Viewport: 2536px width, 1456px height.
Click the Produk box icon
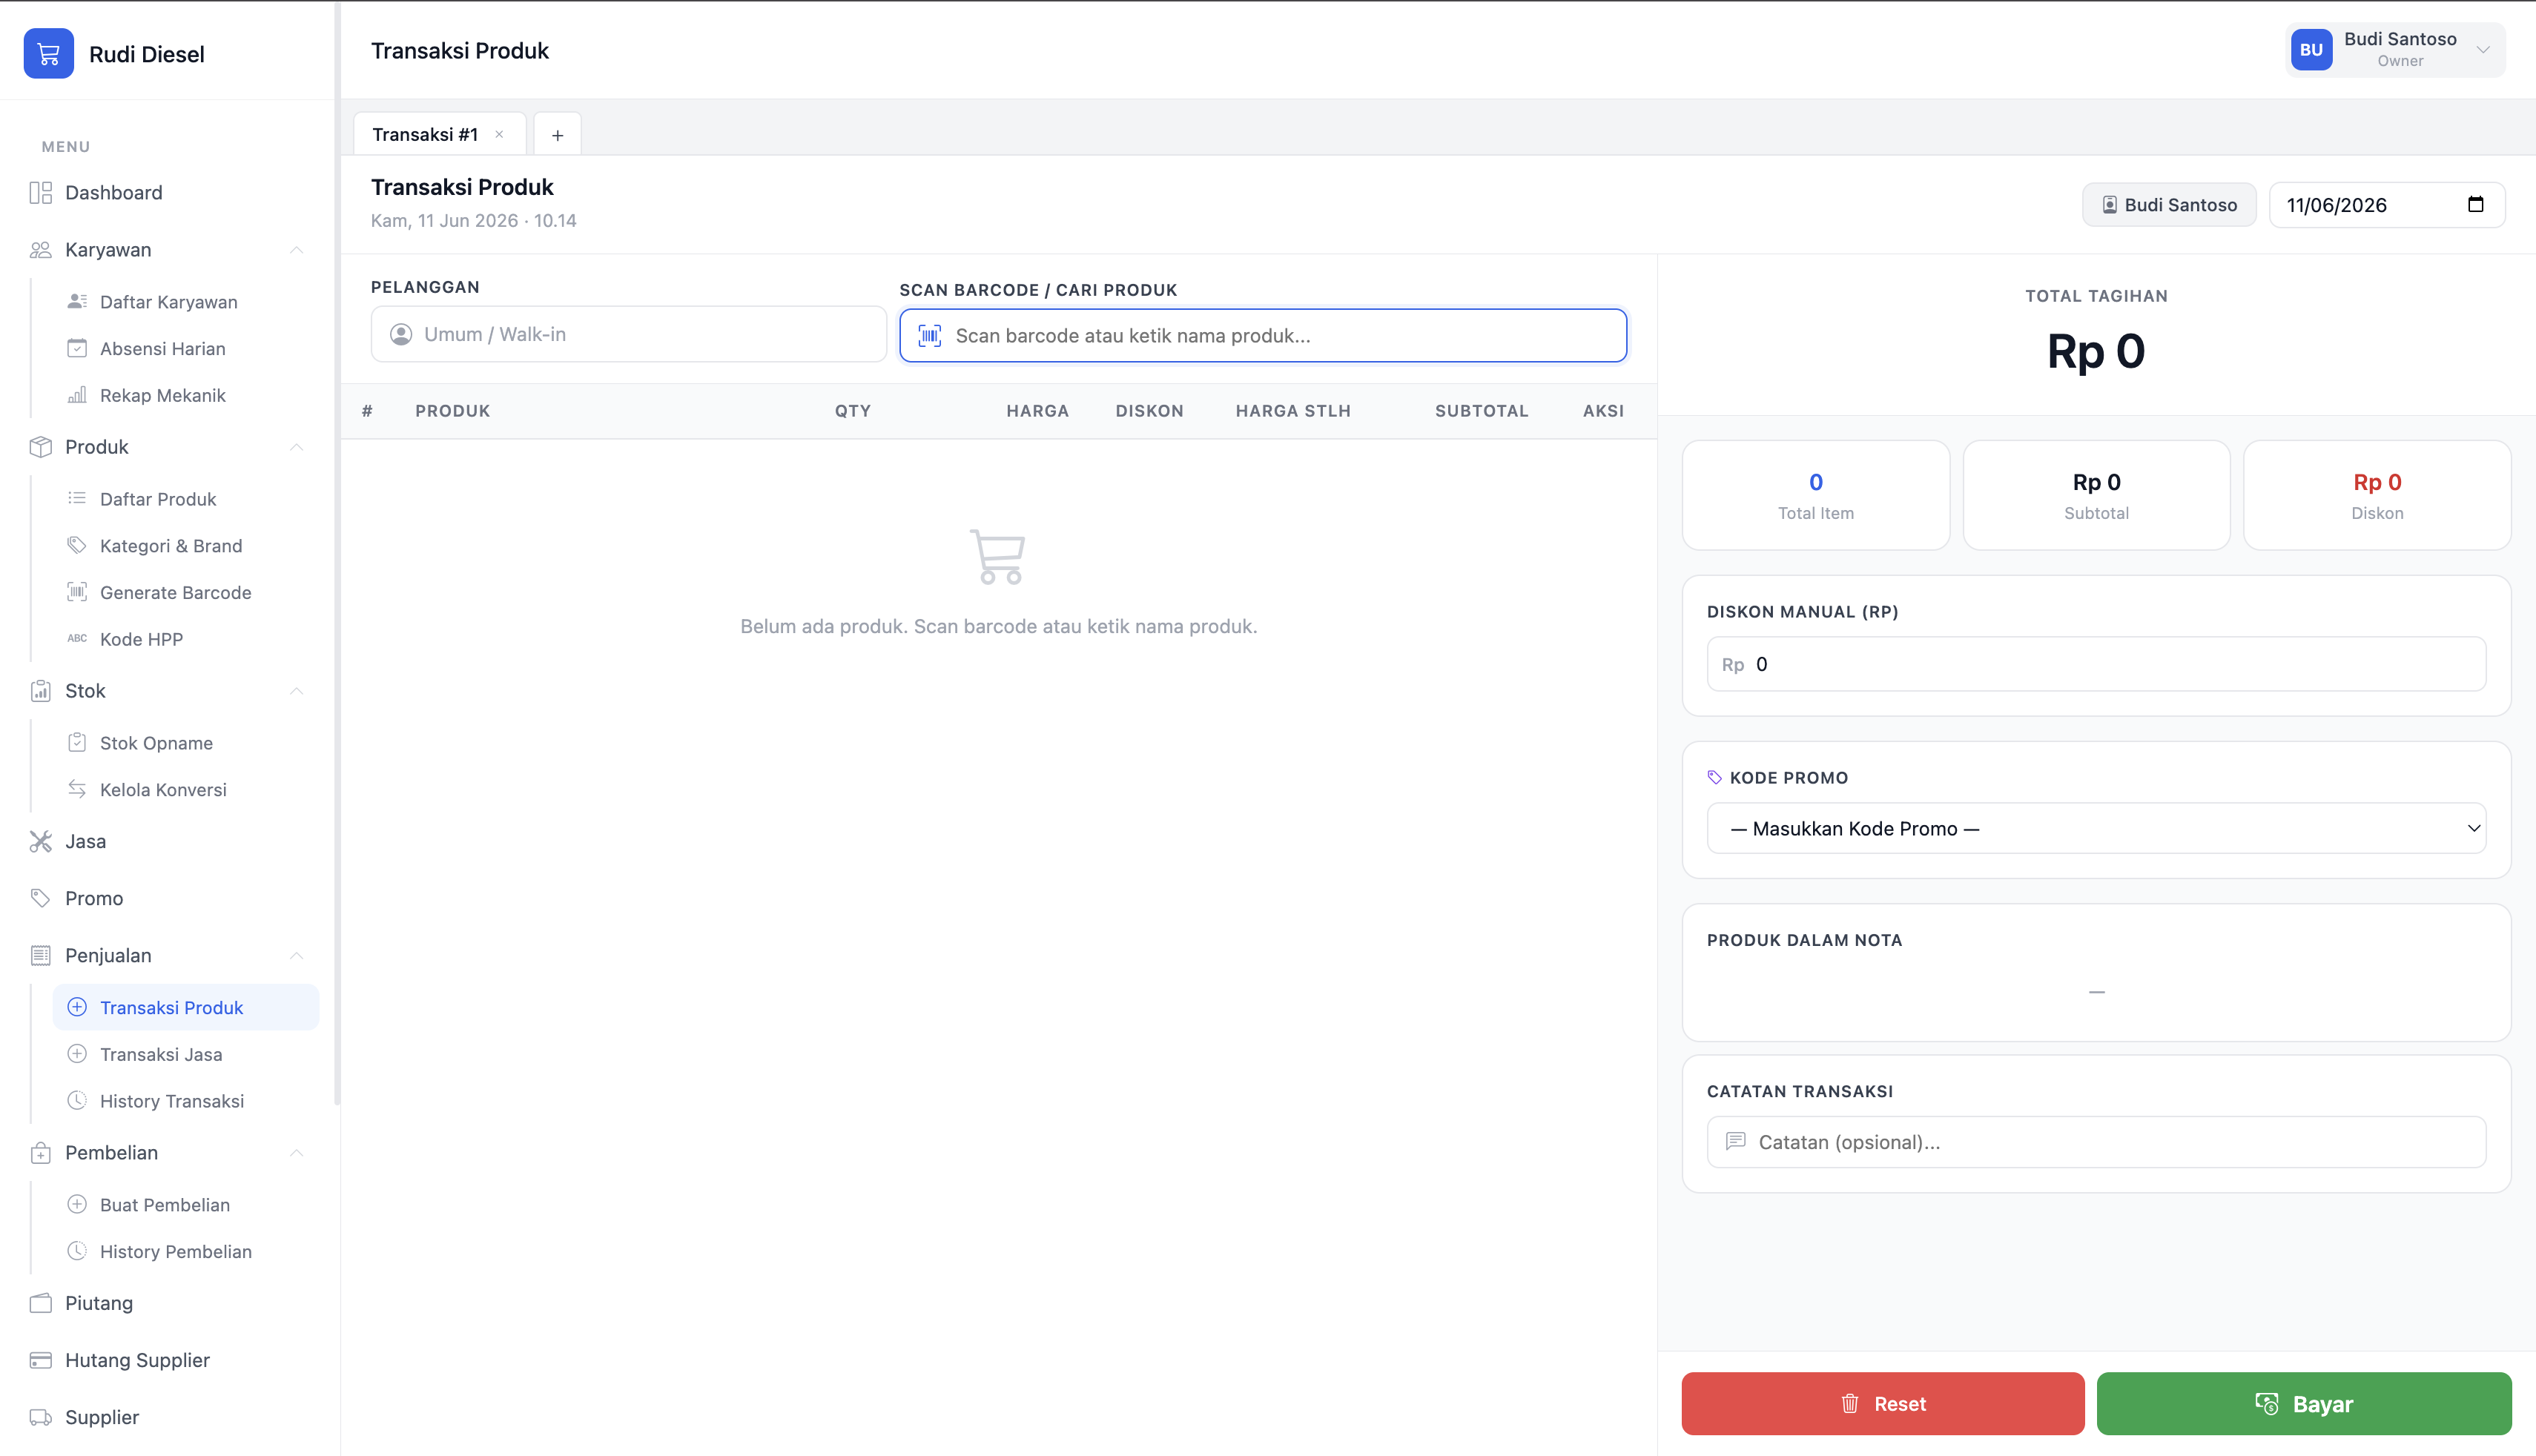click(x=40, y=447)
